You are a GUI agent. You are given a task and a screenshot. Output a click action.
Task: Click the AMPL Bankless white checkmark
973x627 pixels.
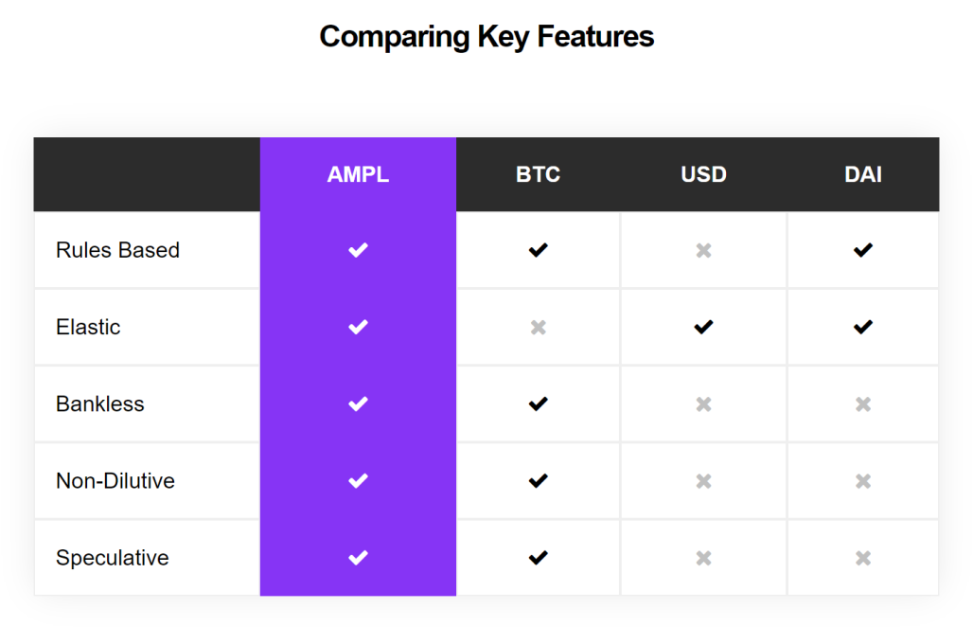(358, 403)
